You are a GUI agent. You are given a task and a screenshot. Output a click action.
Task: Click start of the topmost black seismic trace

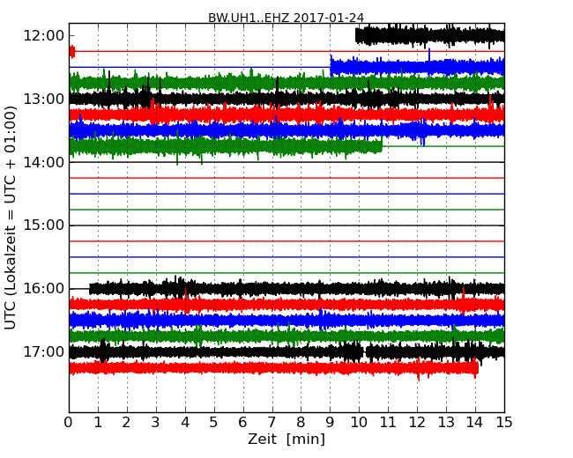(357, 35)
